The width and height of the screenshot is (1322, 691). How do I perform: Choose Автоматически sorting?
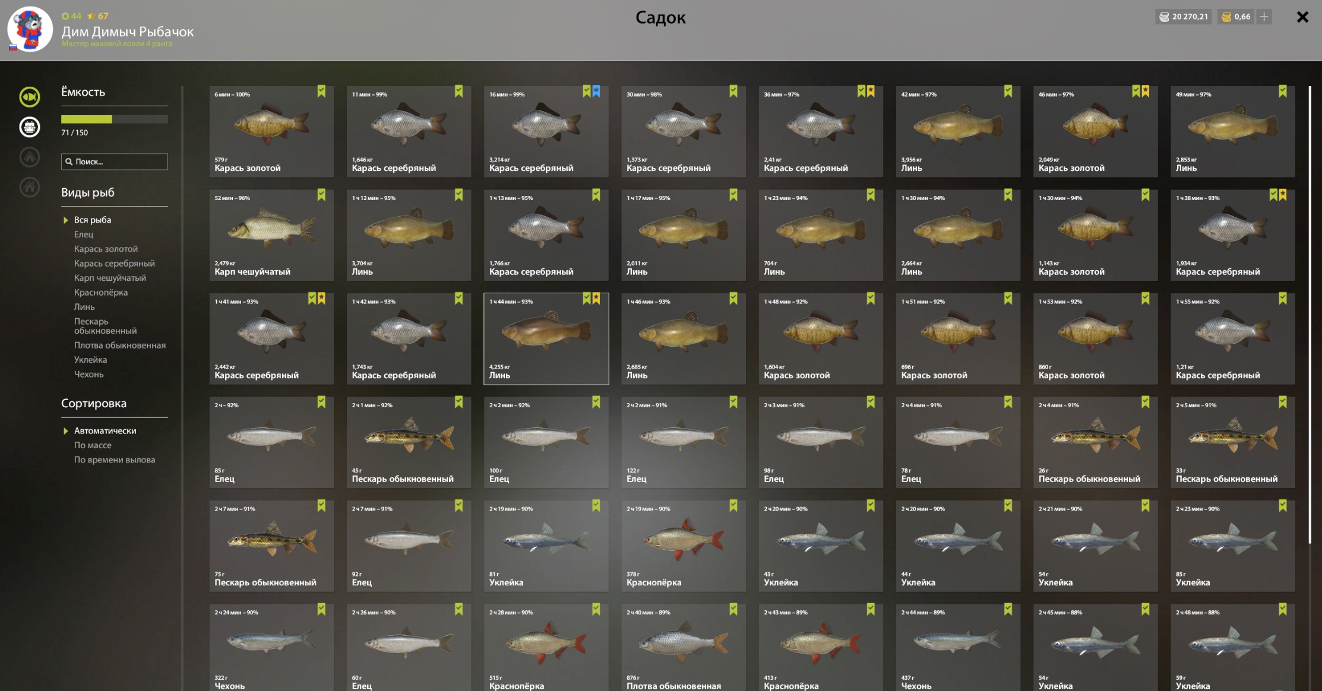[105, 430]
